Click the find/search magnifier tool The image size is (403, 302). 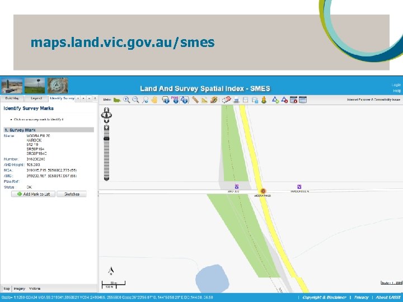145,100
